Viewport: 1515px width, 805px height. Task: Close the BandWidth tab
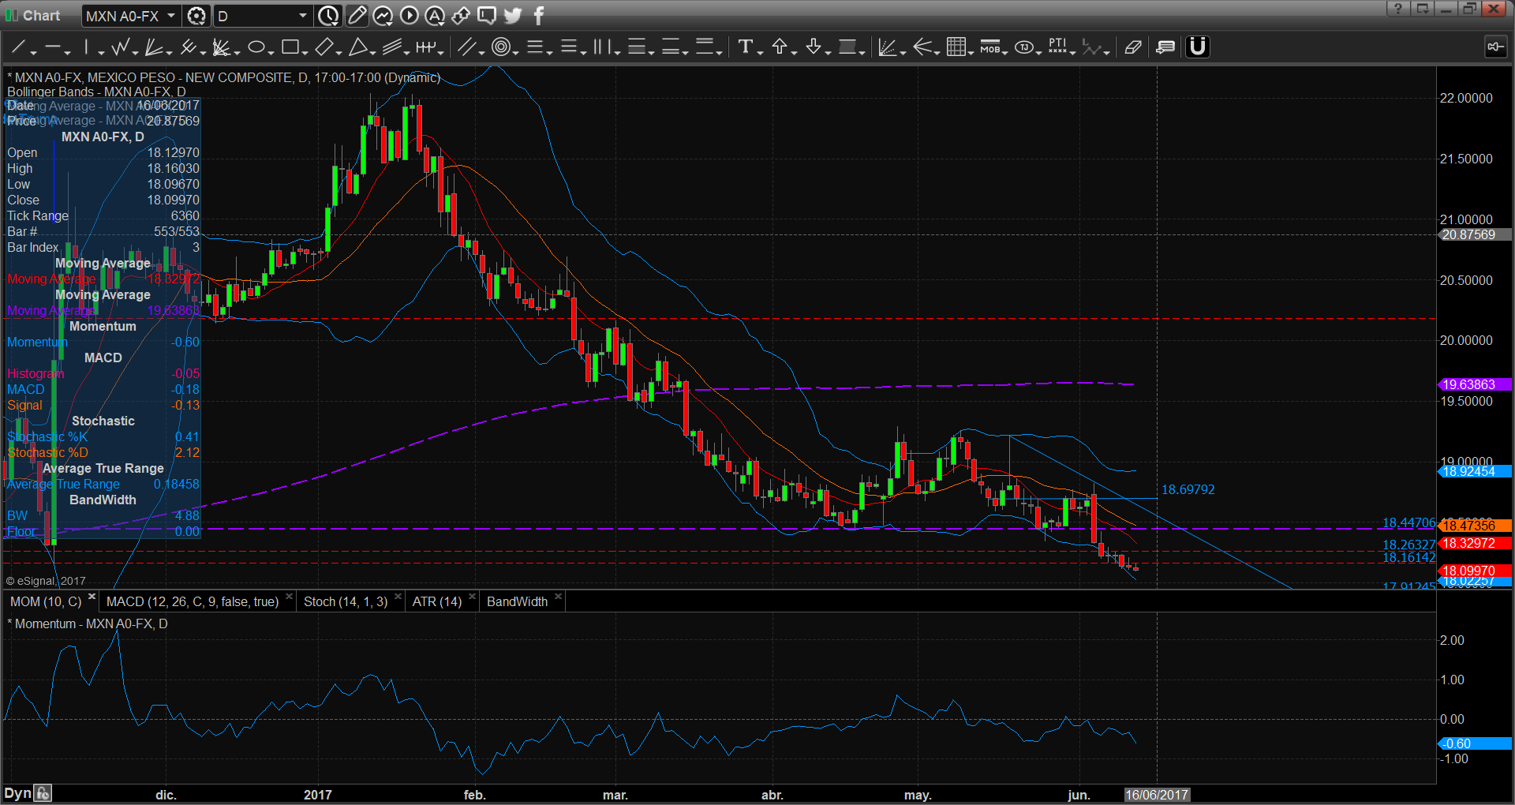558,597
